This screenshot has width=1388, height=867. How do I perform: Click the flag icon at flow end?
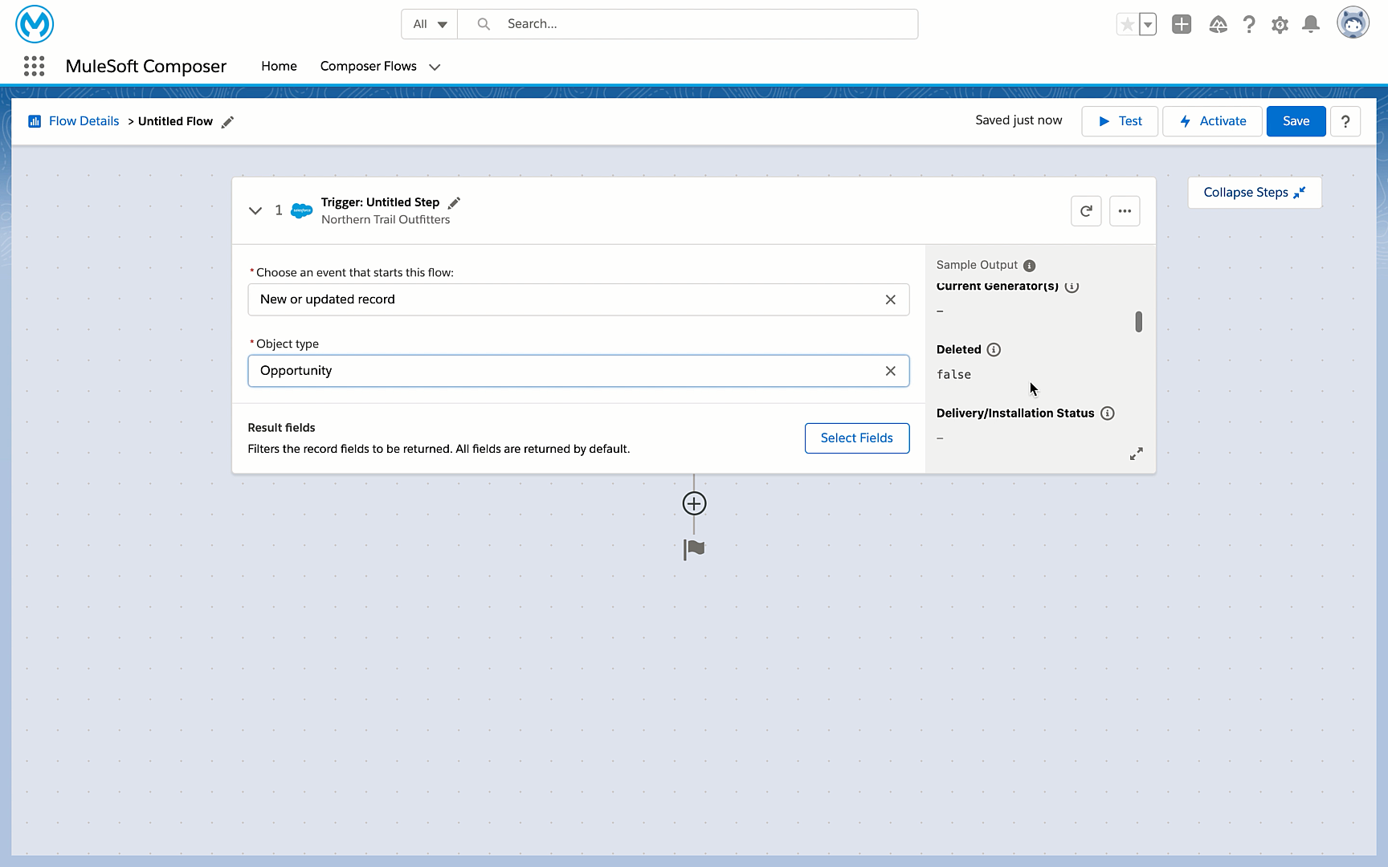click(x=693, y=548)
